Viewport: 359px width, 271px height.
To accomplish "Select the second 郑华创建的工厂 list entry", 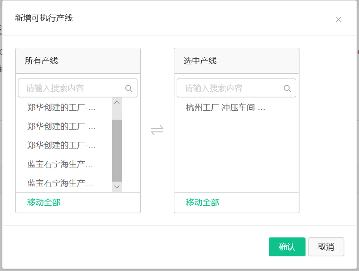I will 64,126.
